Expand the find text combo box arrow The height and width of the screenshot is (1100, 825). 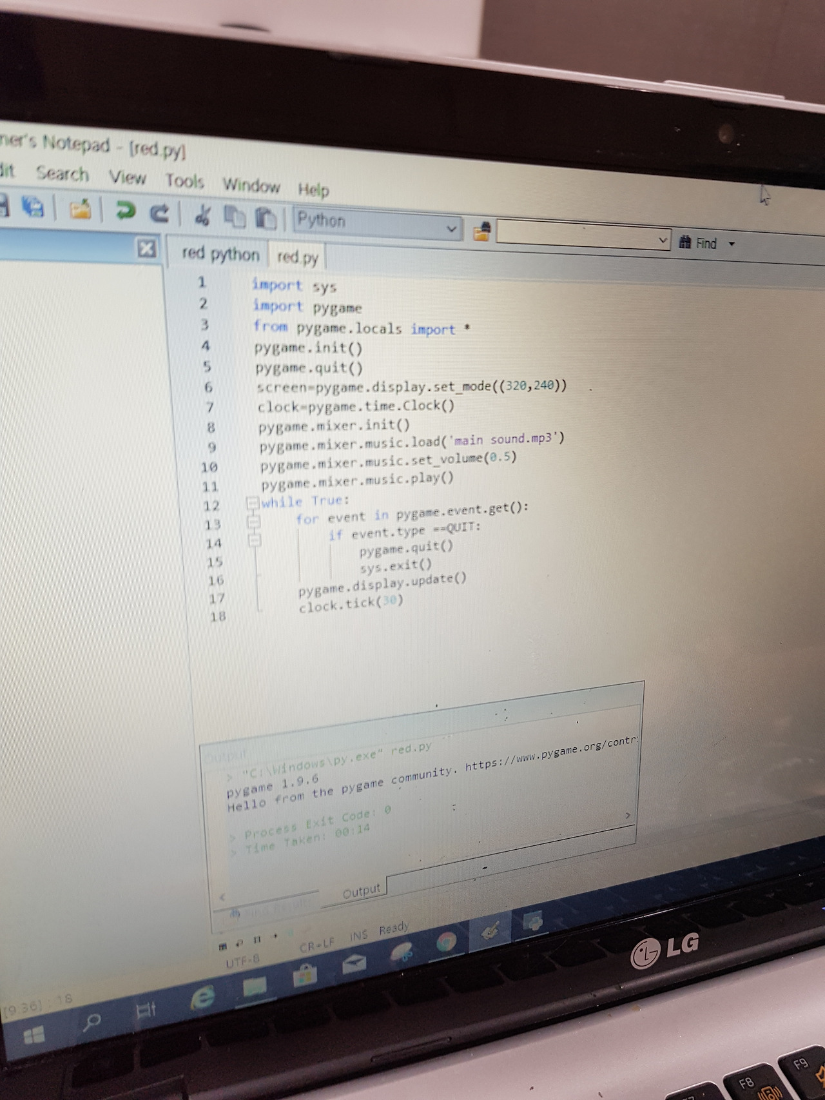click(x=663, y=241)
